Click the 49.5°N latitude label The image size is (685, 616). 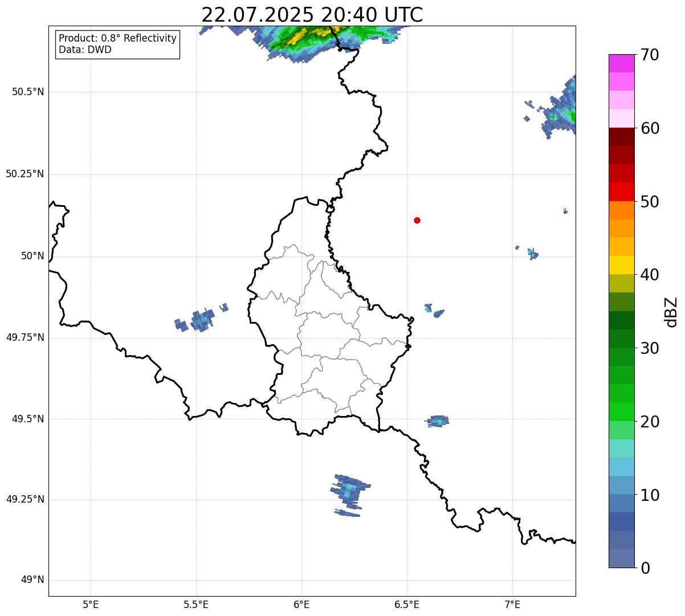(28, 419)
